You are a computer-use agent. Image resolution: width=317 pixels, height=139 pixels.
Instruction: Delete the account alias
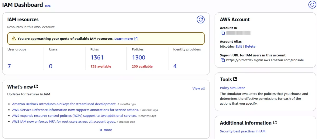click(x=250, y=47)
